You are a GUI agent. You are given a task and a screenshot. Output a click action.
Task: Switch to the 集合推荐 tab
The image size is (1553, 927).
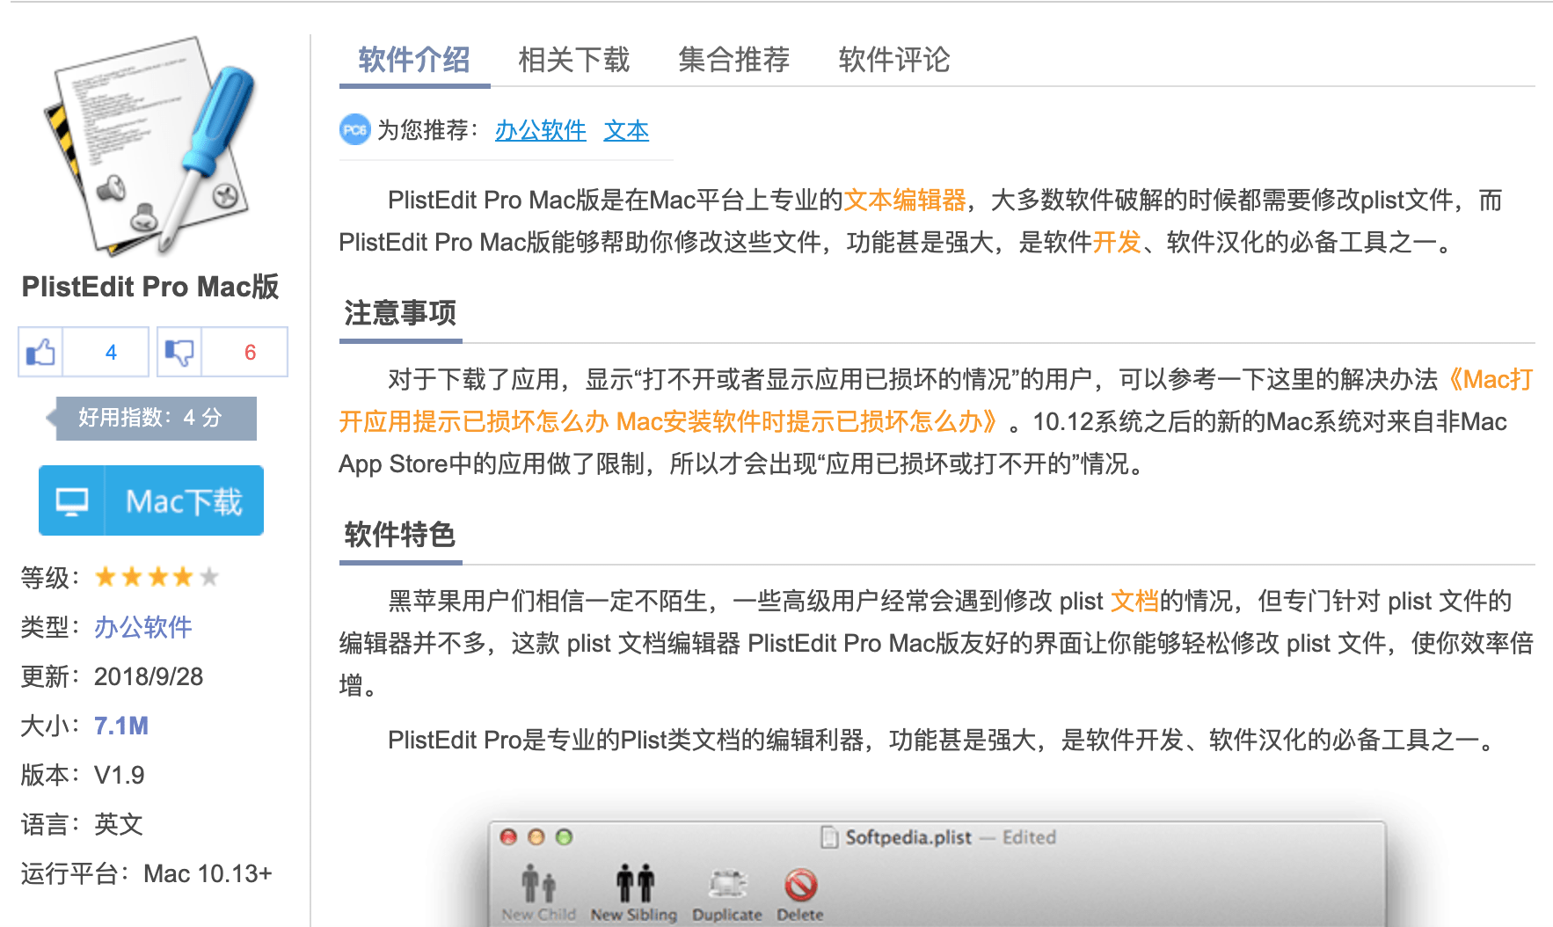point(733,60)
